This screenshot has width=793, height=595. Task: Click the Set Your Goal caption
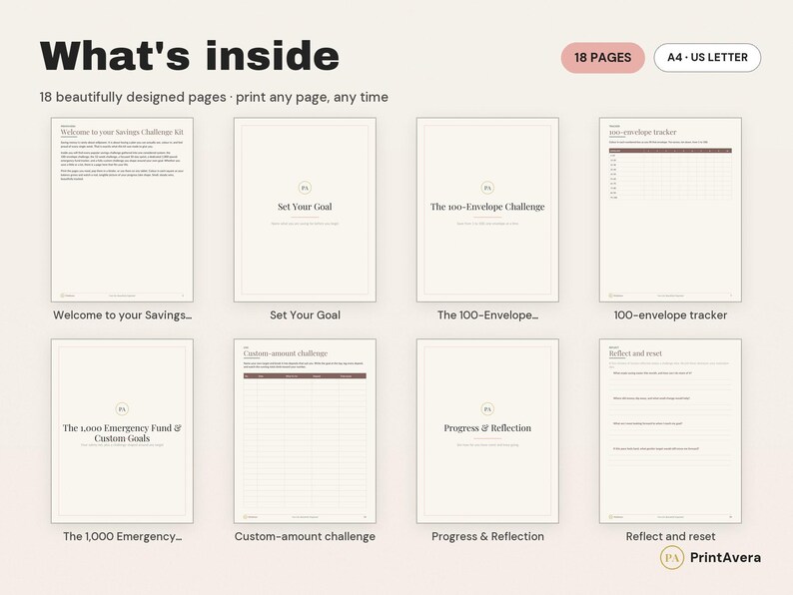[305, 314]
